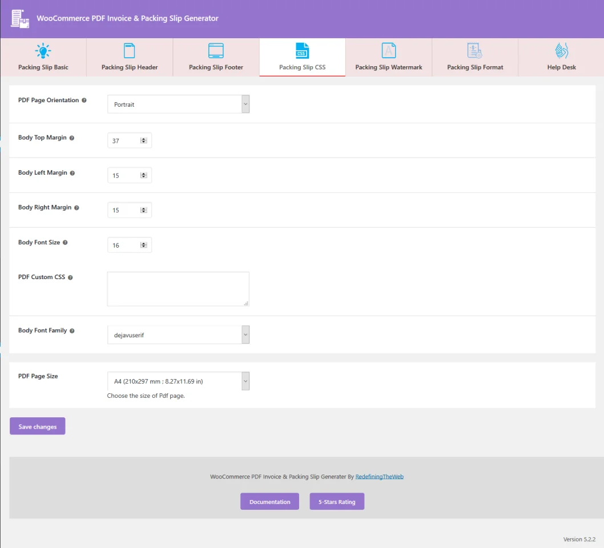The width and height of the screenshot is (604, 548).
Task: Click the plugin invoice logo icon
Action: [19, 19]
